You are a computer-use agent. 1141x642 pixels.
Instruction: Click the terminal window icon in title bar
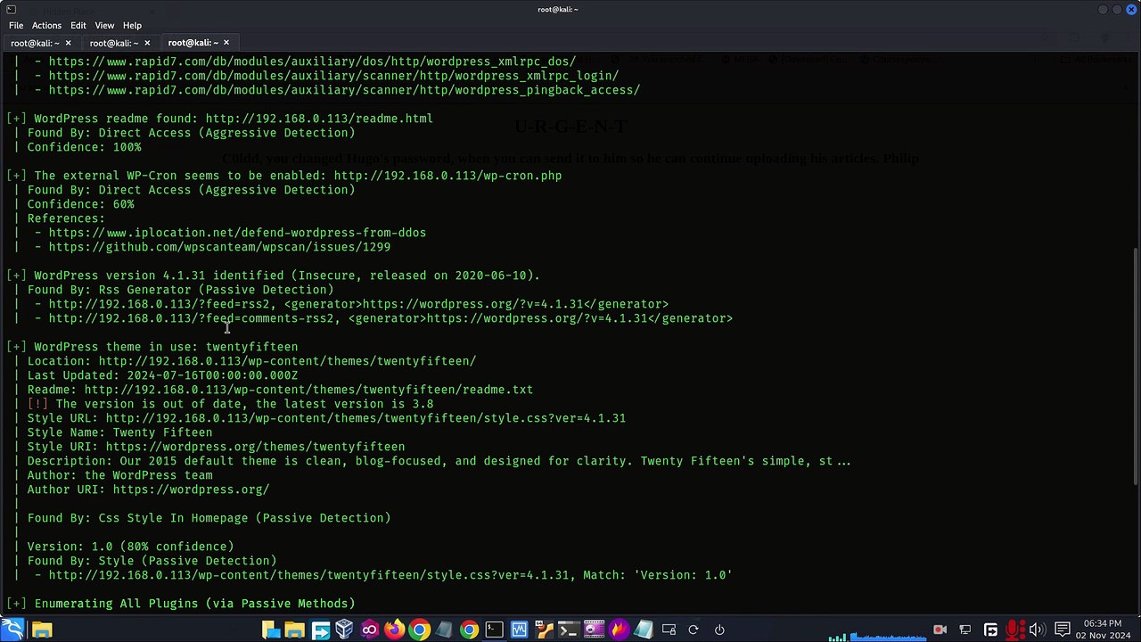[11, 9]
